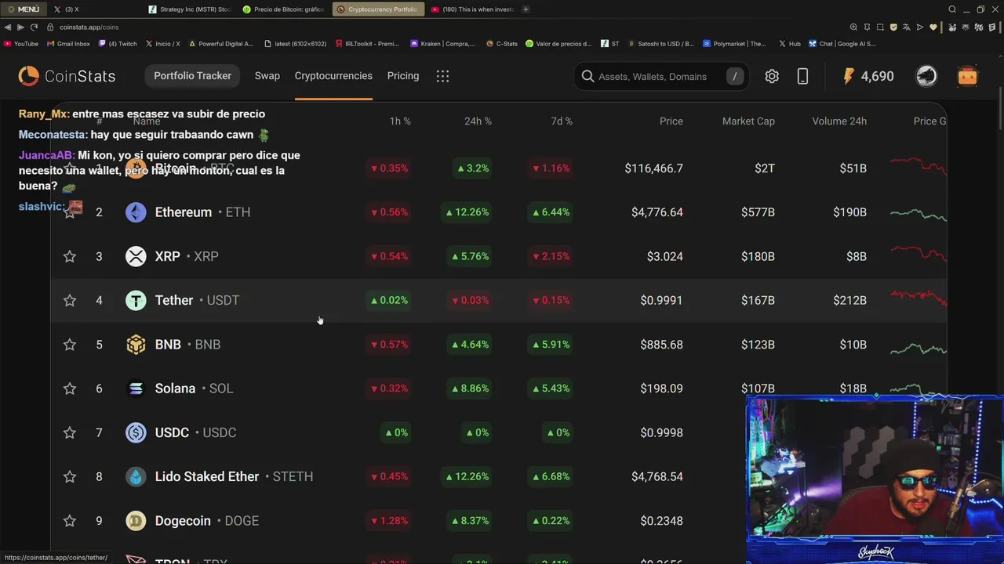Viewport: 1004px width, 564px height.
Task: Click the Tether coin logo
Action: pyautogui.click(x=136, y=300)
